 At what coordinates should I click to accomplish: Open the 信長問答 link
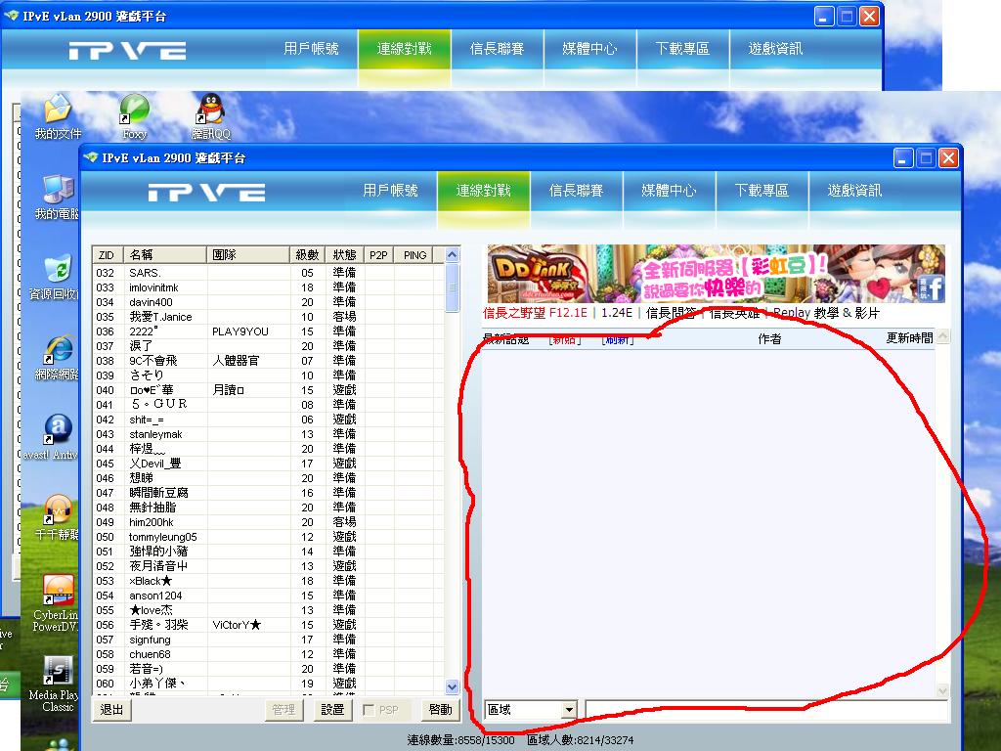[x=671, y=313]
